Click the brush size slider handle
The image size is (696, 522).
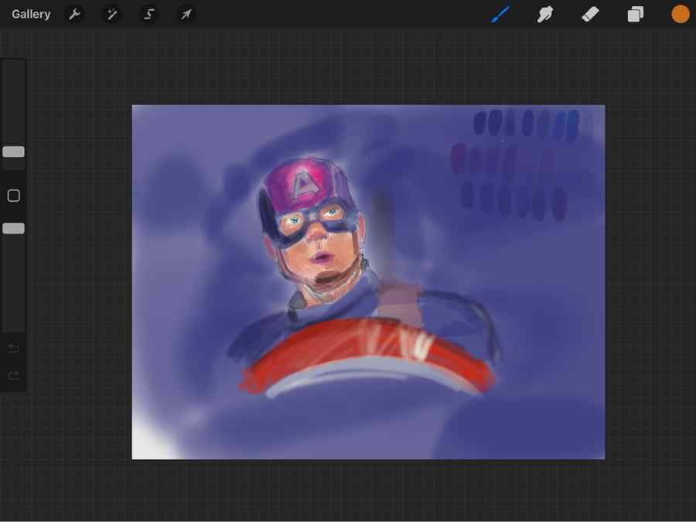pos(14,152)
